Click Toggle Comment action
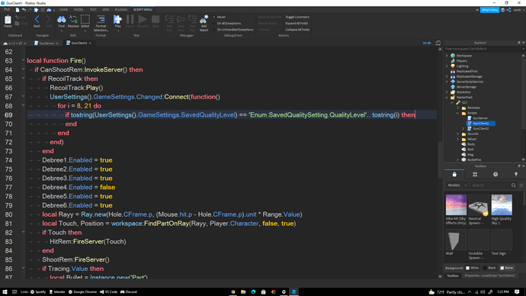 297,17
